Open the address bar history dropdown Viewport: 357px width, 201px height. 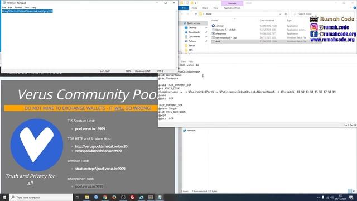[280, 14]
